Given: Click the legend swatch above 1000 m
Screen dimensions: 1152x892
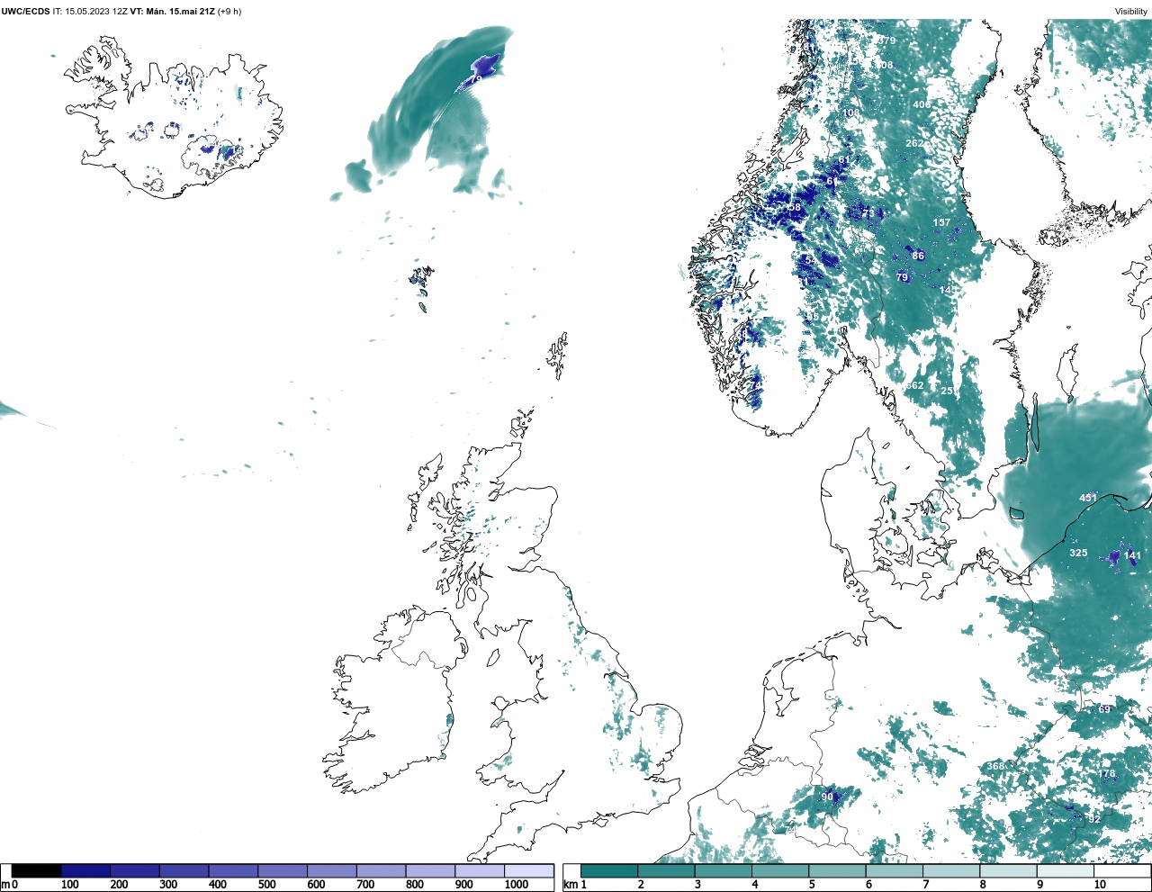Looking at the screenshot, I should point(528,871).
